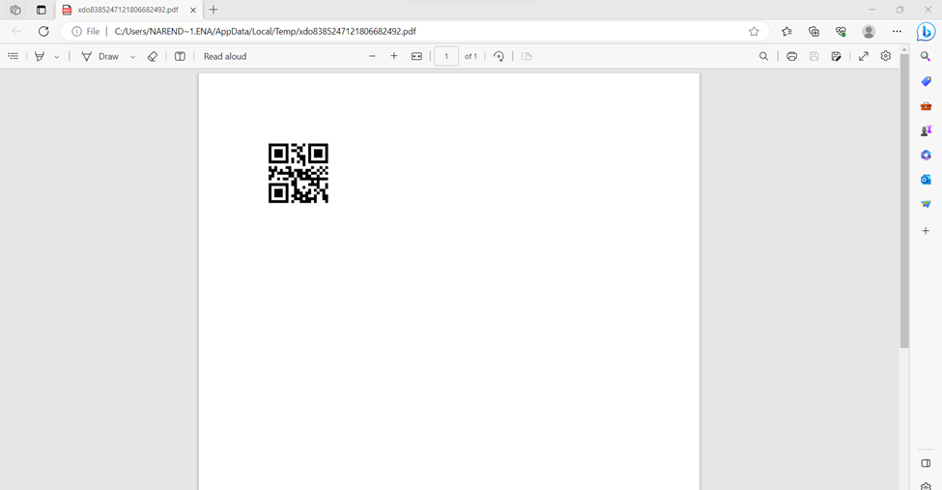Zoom out with the minus icon
Image resolution: width=942 pixels, height=490 pixels.
[x=373, y=56]
